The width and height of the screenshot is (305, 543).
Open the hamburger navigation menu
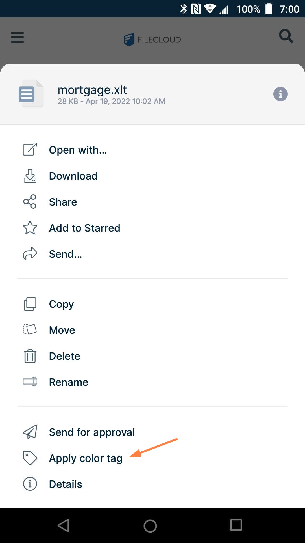[x=18, y=37]
